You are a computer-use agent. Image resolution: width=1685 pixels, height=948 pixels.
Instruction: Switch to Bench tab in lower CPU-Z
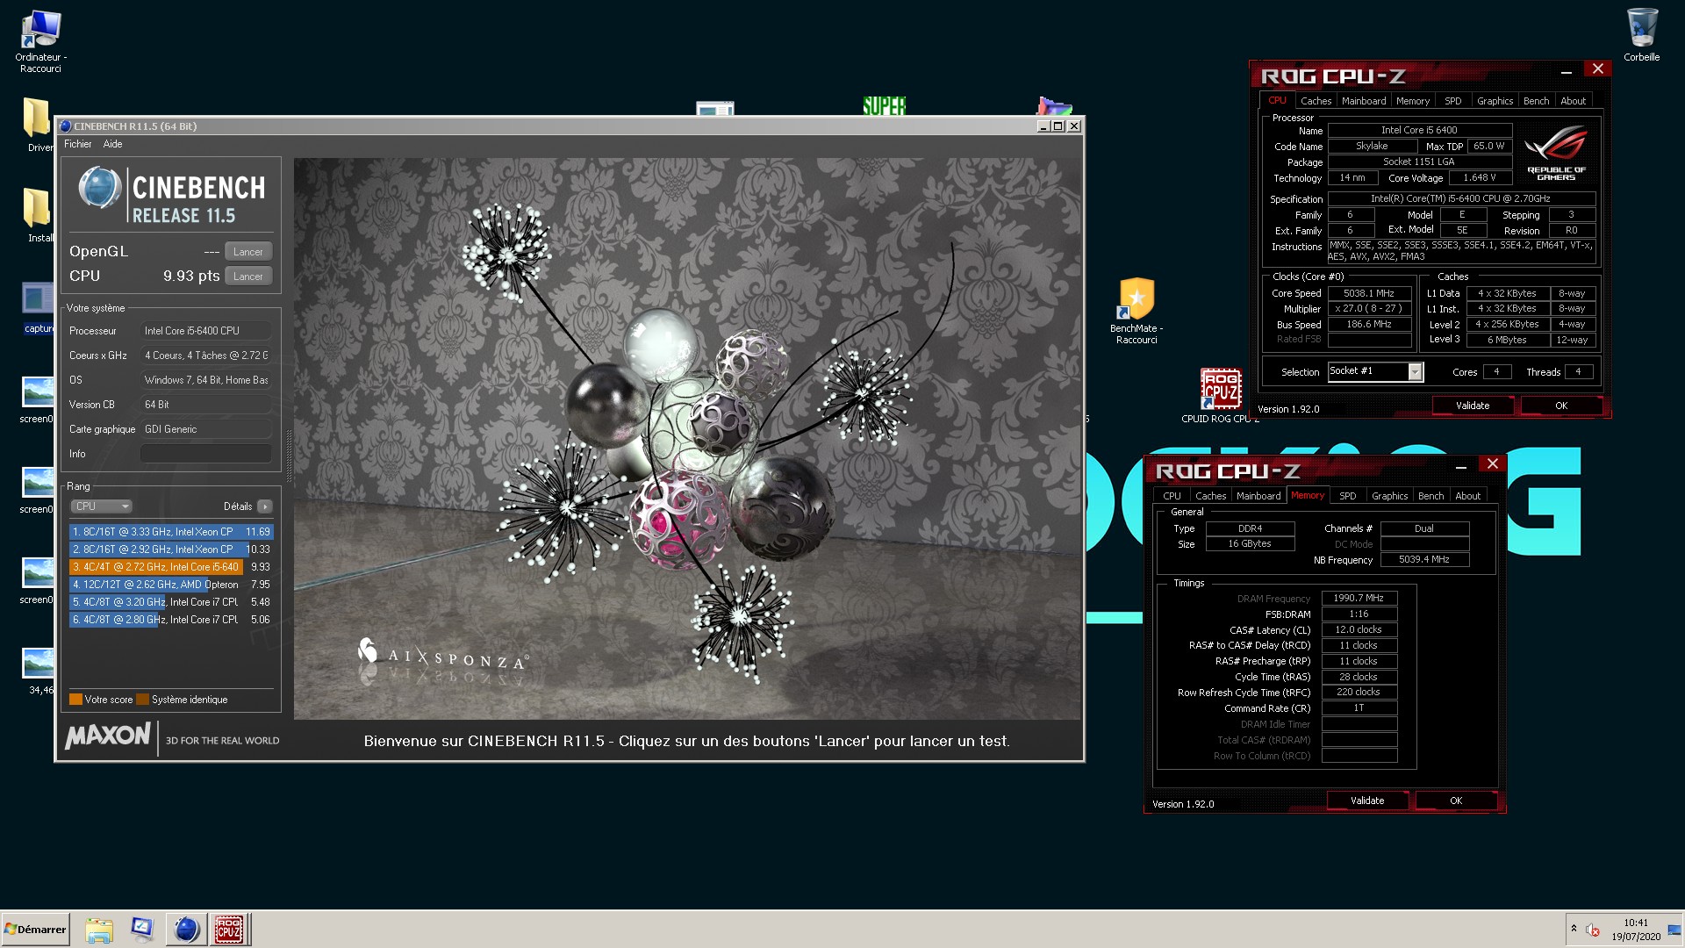coord(1430,496)
